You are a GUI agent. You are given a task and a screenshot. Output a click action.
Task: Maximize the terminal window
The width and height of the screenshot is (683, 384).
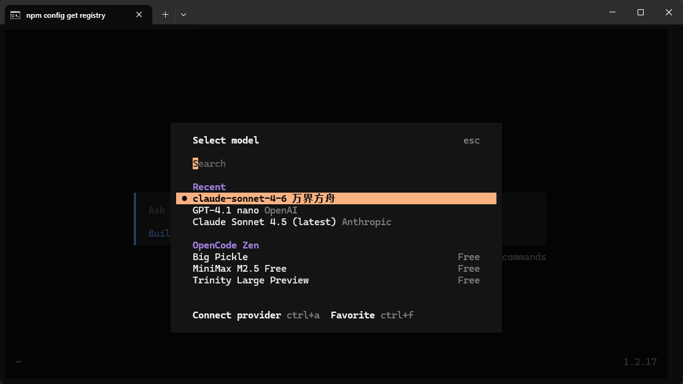click(641, 12)
